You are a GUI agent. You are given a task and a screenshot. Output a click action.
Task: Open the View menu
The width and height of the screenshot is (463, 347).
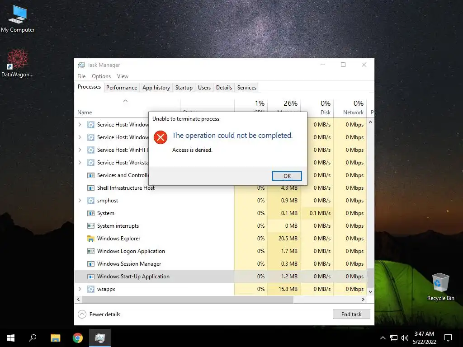[123, 76]
